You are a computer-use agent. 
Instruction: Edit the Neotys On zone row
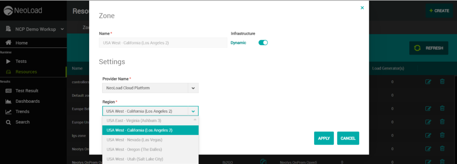pos(428,148)
